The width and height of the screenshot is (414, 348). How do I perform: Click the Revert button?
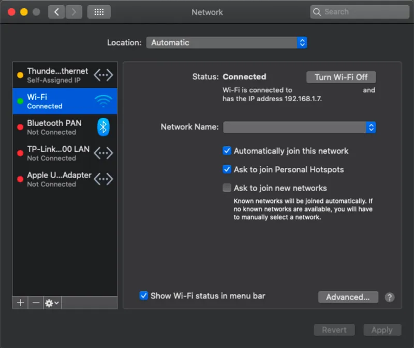[x=334, y=330]
